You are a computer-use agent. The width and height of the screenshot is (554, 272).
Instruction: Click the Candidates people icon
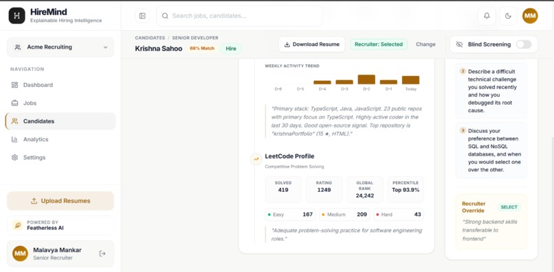click(x=14, y=121)
